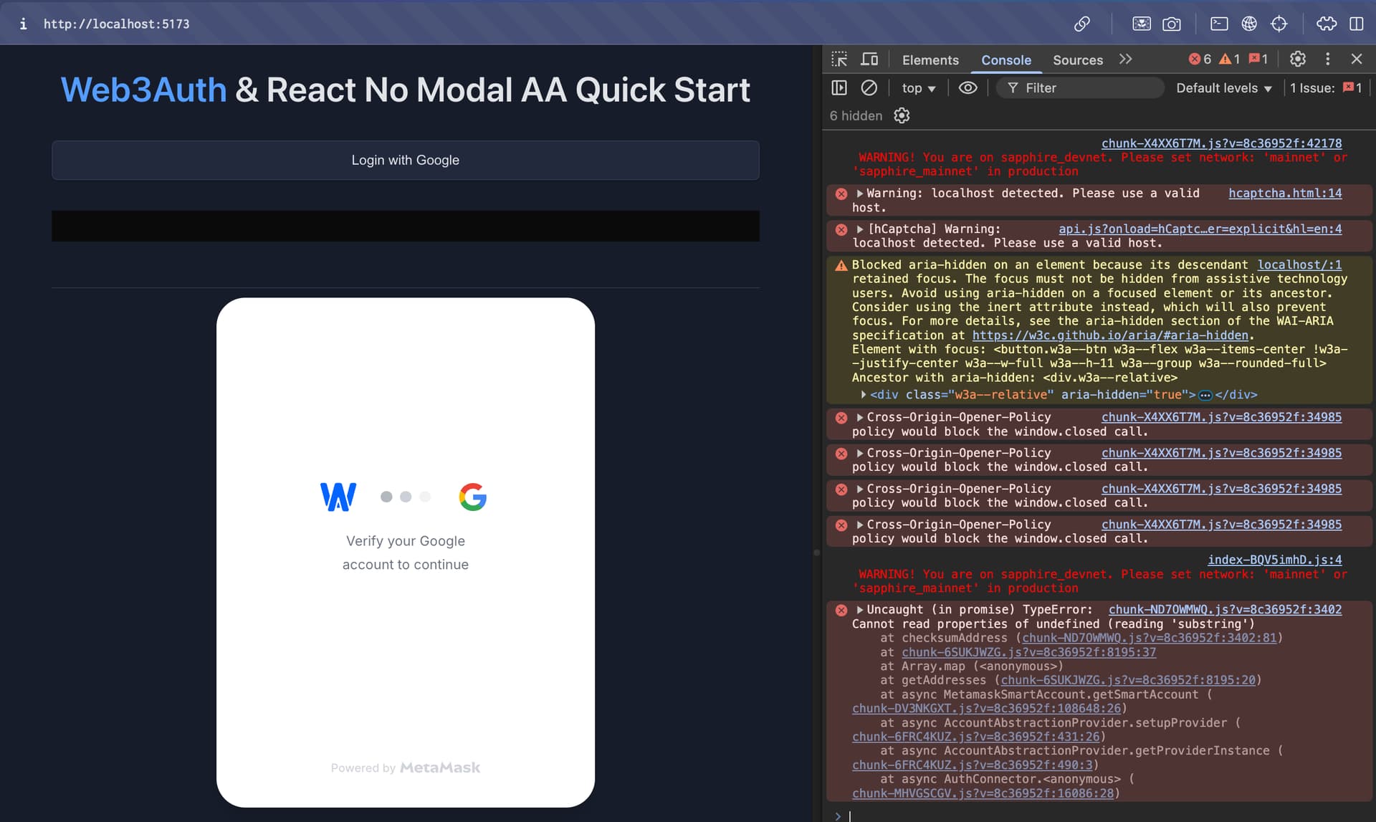The image size is (1376, 822).
Task: Toggle the device toolbar icon
Action: coord(869,59)
